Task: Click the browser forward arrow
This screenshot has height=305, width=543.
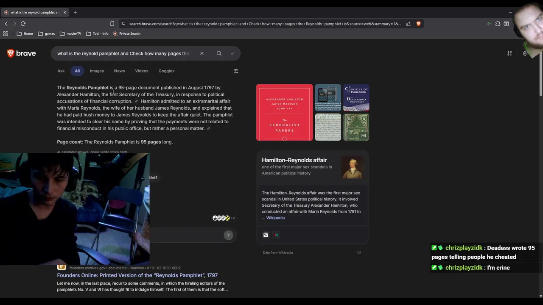Action: coord(14,24)
